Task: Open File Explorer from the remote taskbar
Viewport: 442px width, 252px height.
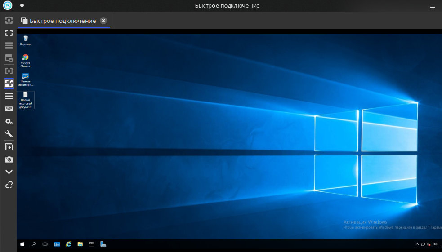Action: [80, 244]
